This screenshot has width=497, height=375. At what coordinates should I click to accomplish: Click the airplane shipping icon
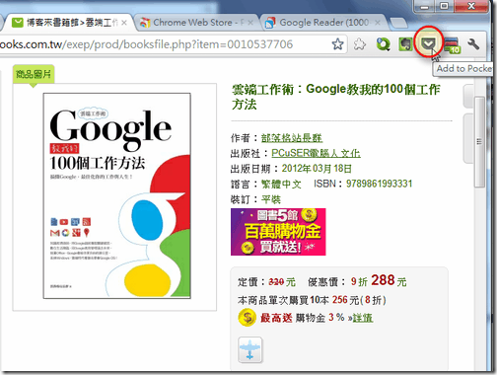tap(250, 350)
